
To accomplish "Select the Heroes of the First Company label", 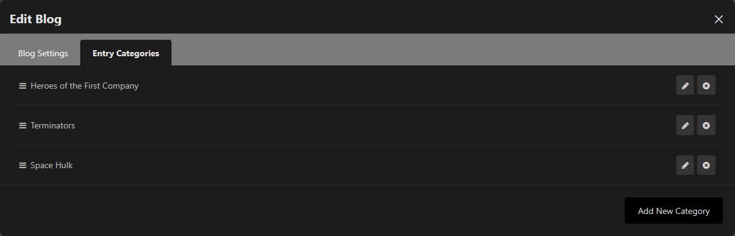I will pyautogui.click(x=85, y=86).
